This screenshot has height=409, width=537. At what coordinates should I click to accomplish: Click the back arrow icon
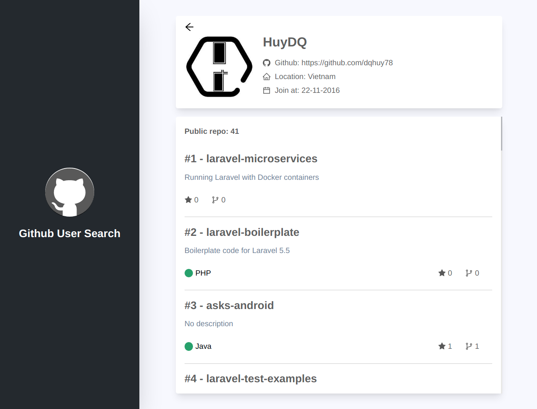(189, 27)
